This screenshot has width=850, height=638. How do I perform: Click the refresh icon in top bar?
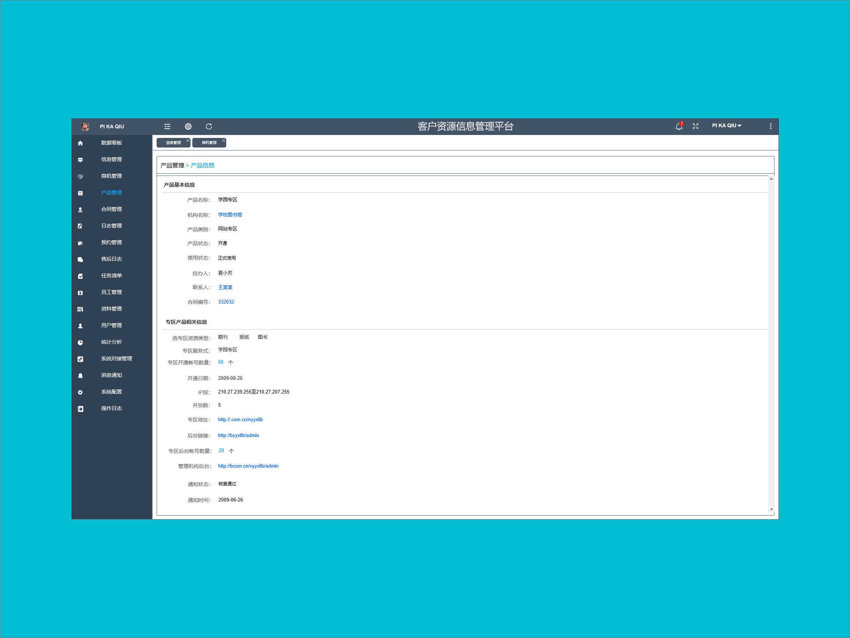point(209,126)
